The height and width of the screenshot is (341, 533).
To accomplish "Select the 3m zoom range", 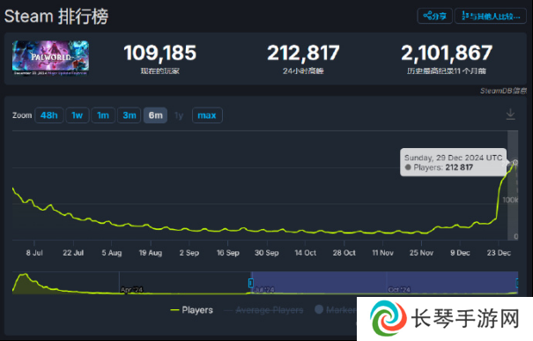I will click(130, 115).
